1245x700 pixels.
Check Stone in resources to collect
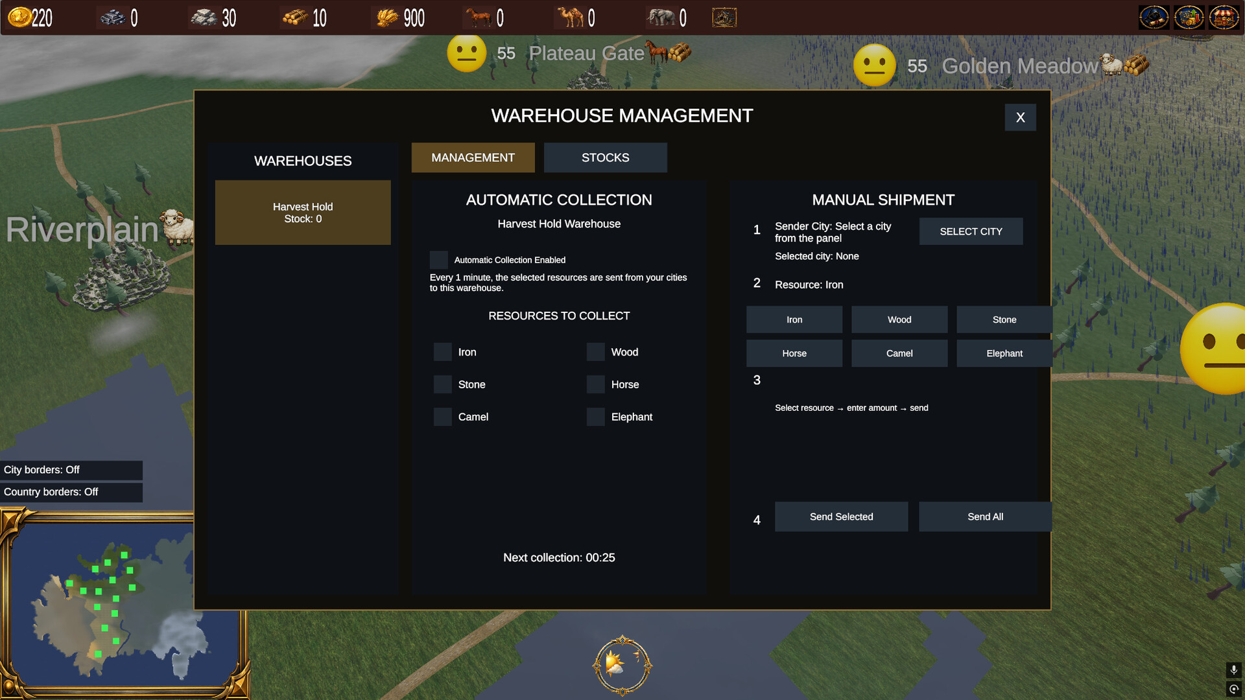(443, 384)
